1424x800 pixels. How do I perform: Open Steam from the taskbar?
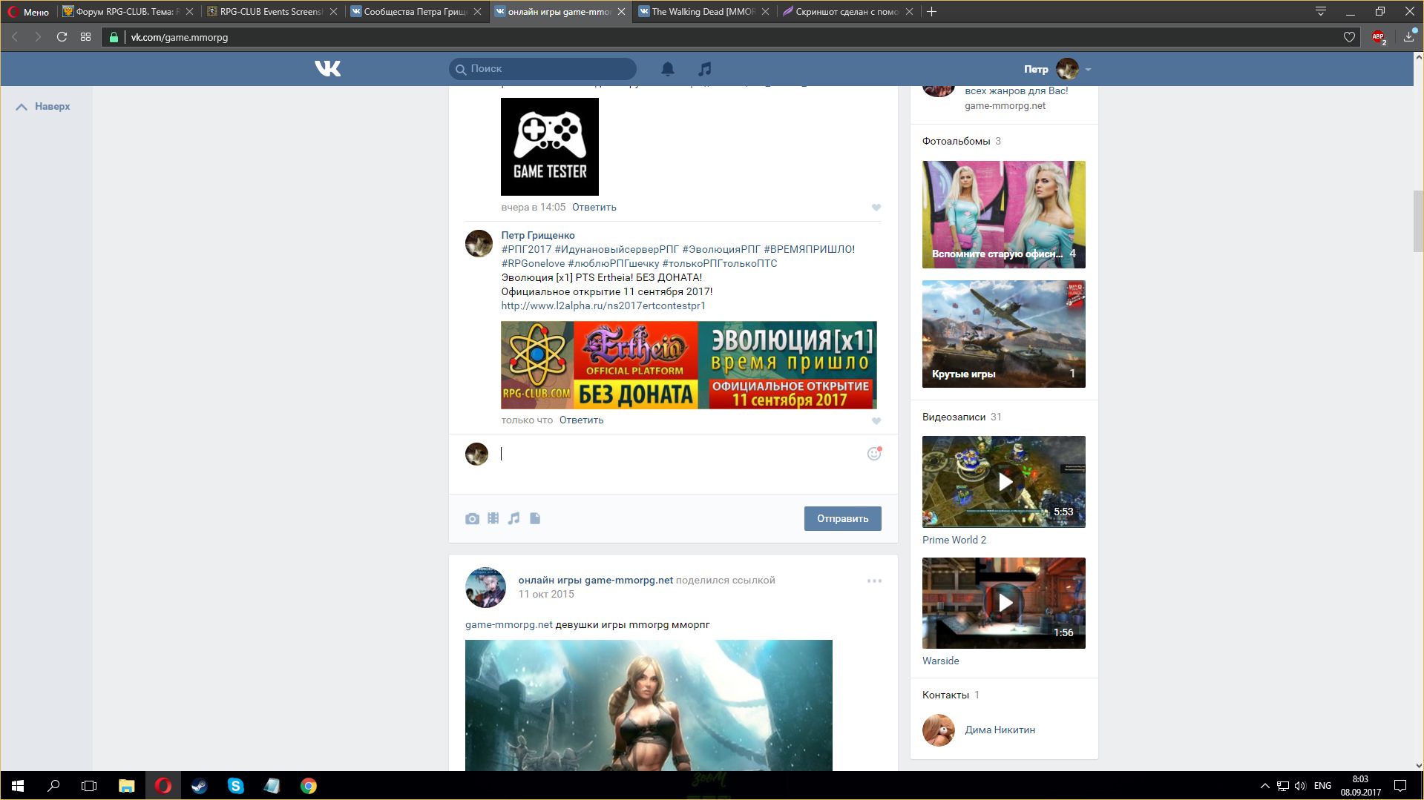pyautogui.click(x=199, y=786)
